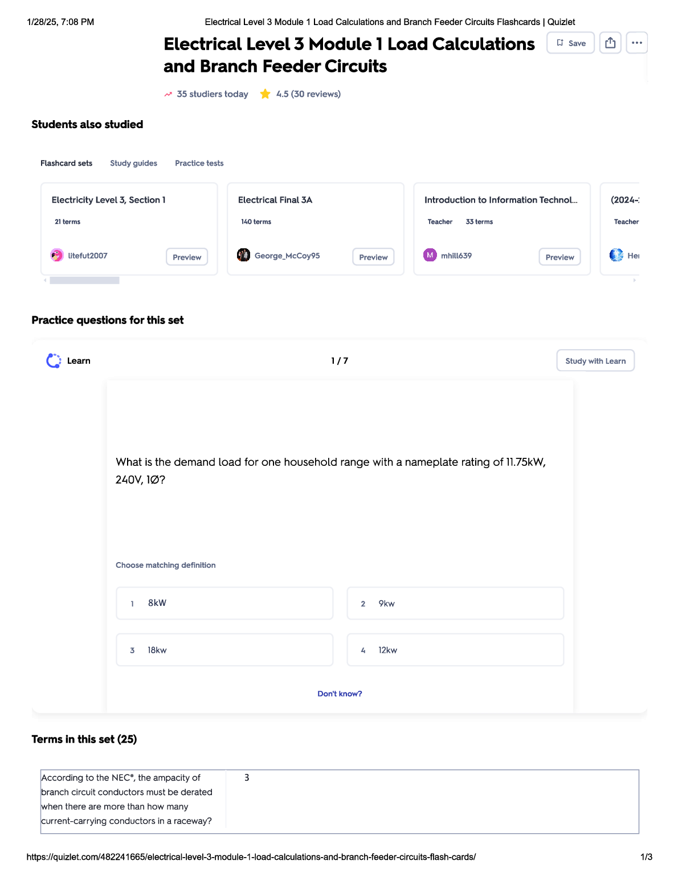
Task: Preview the Electrical Final 3A set
Action: 373,257
